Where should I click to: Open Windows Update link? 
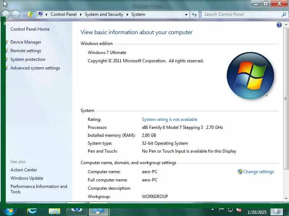pyautogui.click(x=27, y=178)
